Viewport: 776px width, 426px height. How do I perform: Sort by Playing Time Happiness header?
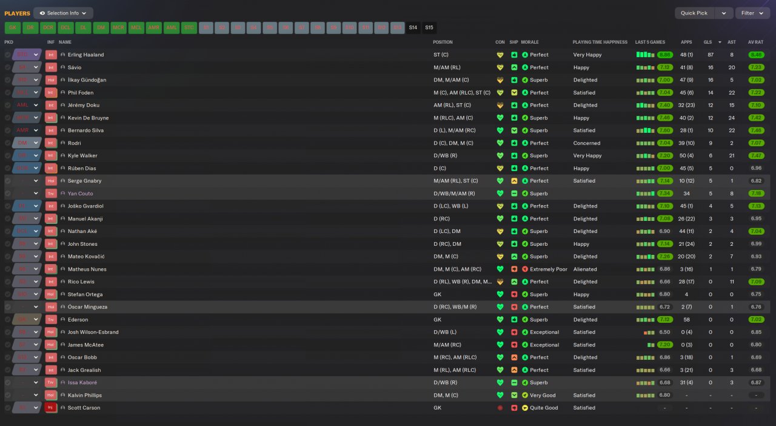point(600,42)
